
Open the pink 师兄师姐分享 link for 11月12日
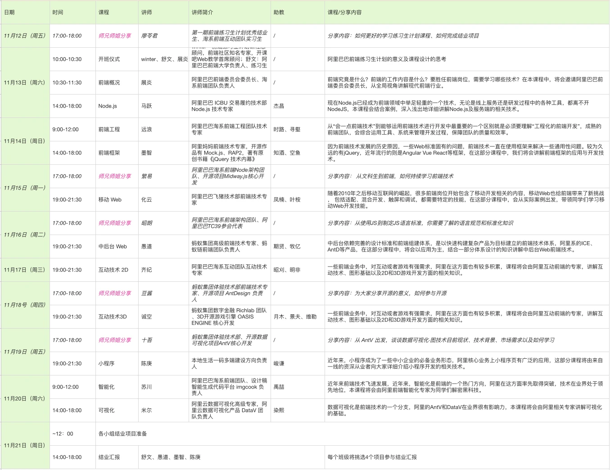pyautogui.click(x=114, y=36)
